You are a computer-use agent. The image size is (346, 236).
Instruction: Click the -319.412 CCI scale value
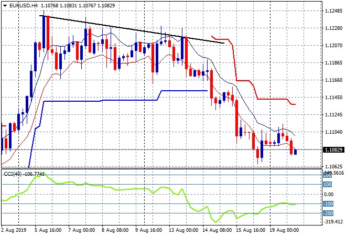[x=333, y=221]
